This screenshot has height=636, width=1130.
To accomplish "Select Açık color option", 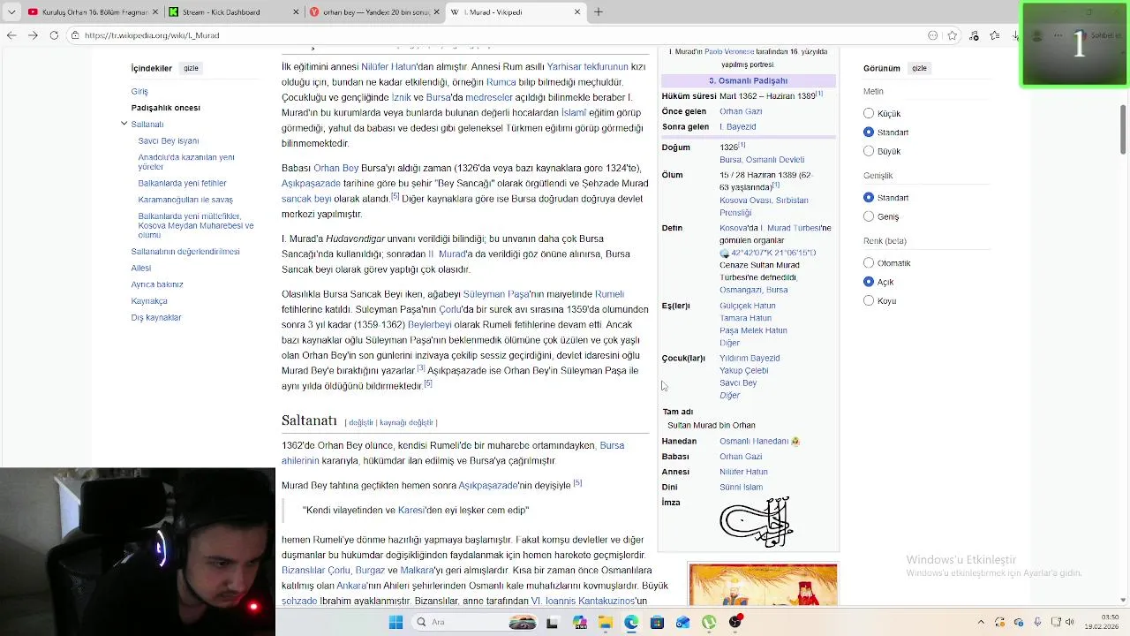I will [869, 282].
